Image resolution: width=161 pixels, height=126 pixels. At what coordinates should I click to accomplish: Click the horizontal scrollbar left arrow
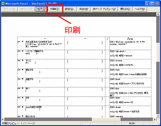[x=3, y=119]
